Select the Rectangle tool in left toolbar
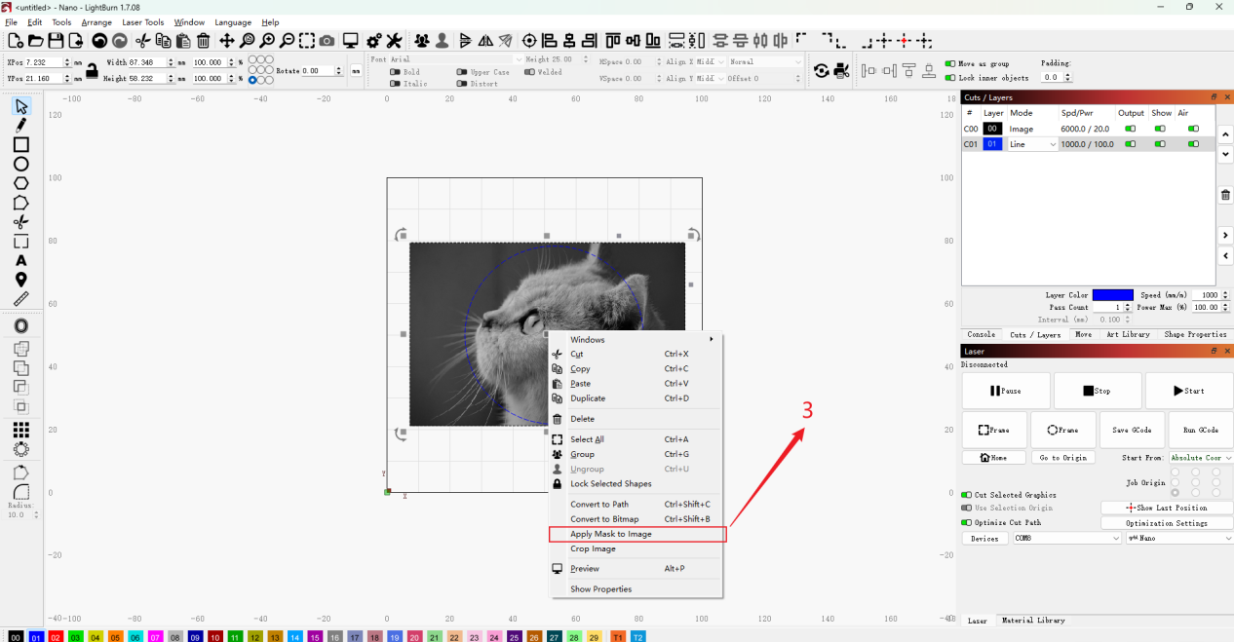The width and height of the screenshot is (1234, 642). coord(20,144)
